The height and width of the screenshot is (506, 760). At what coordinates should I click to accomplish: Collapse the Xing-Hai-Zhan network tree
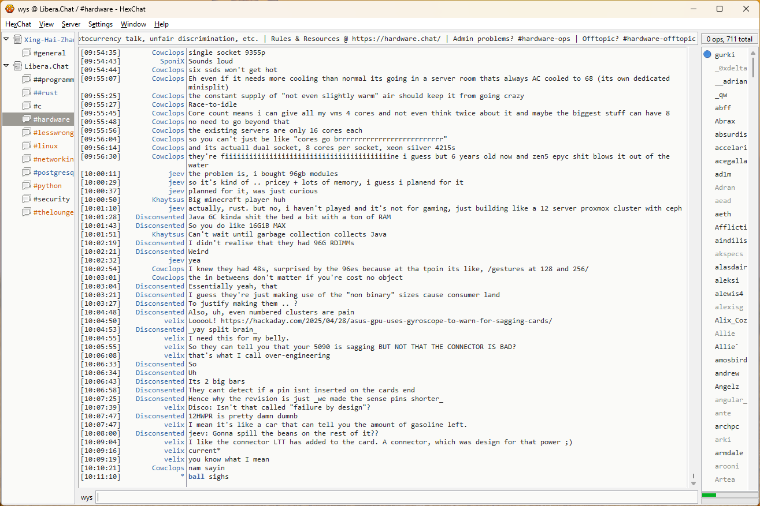(x=6, y=39)
